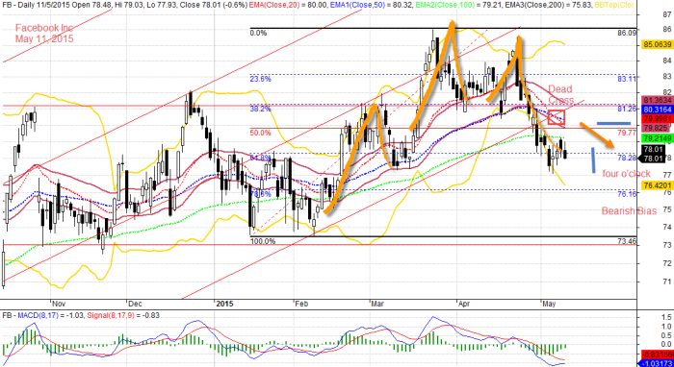The width and height of the screenshot is (674, 367).
Task: Click the red 79.9981 EMA20 price tag
Action: tap(657, 118)
